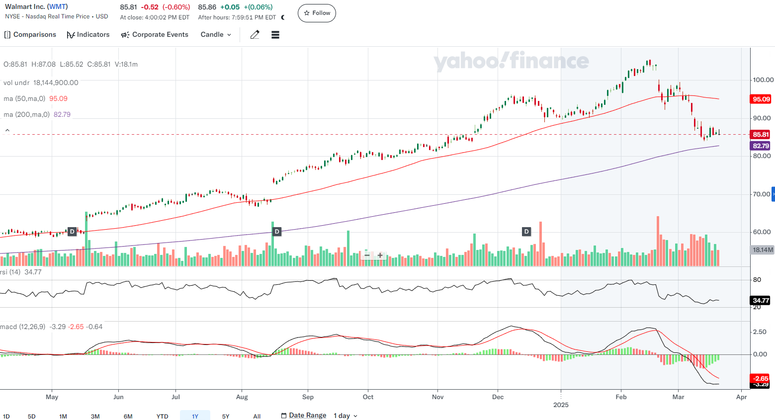Open the Indicators menu
The width and height of the screenshot is (775, 420).
(x=88, y=35)
